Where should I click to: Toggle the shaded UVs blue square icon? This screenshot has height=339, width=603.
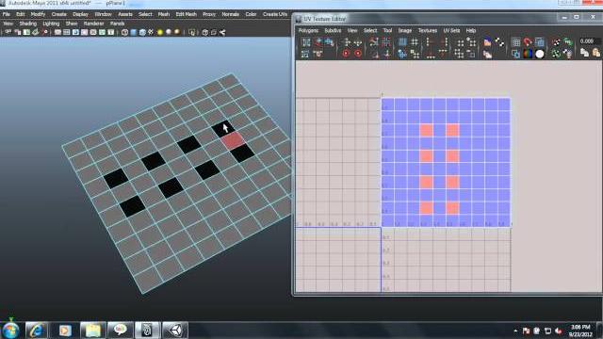(540, 42)
